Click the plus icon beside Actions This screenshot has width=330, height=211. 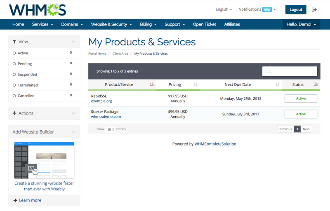(x=14, y=113)
